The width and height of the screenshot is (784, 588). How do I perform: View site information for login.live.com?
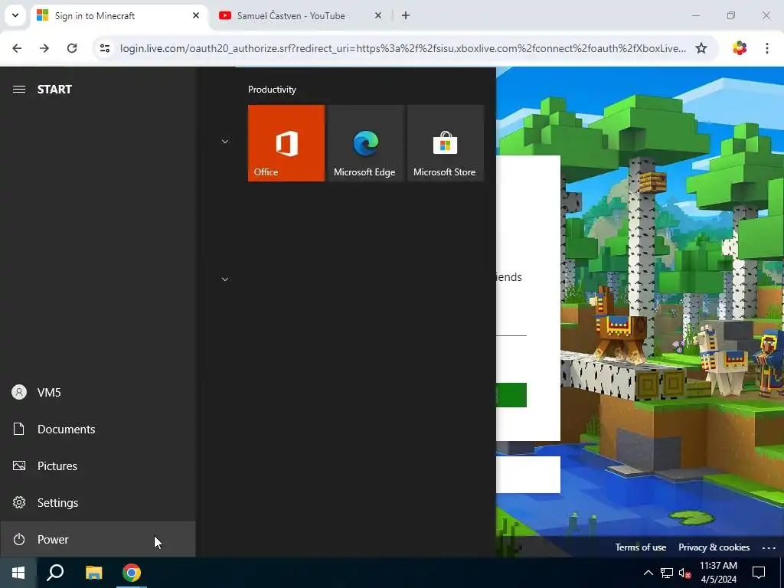[105, 48]
